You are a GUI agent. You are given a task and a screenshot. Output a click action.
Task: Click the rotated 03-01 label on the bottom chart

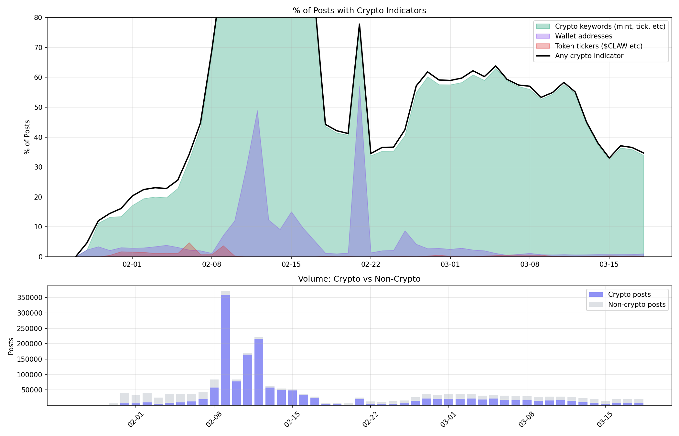448,420
